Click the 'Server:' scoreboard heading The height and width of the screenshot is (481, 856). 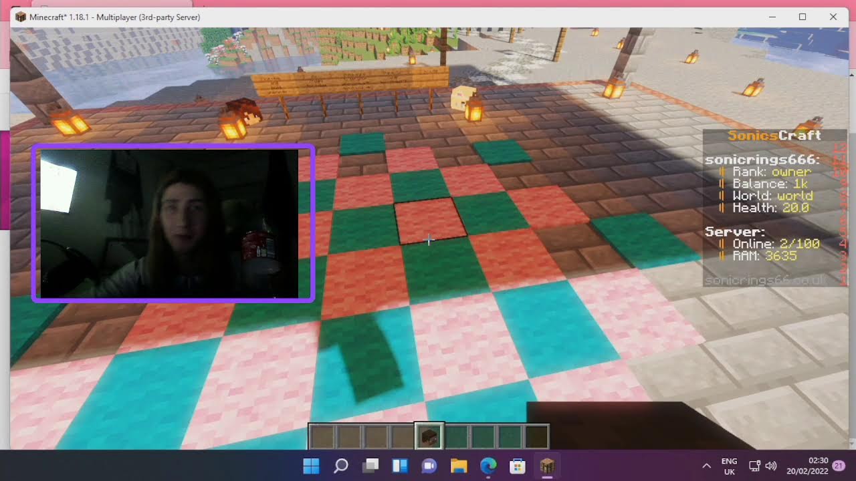[735, 232]
